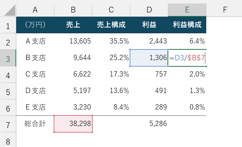
Task: Select column B header
Action: tap(73, 10)
